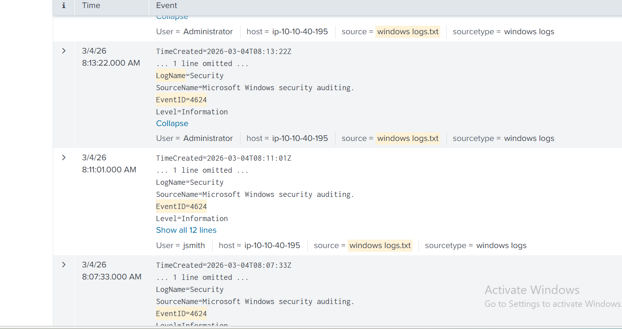622x329 pixels.
Task: Click sourcetype windows logs in 8:13:22 event
Action: point(529,139)
